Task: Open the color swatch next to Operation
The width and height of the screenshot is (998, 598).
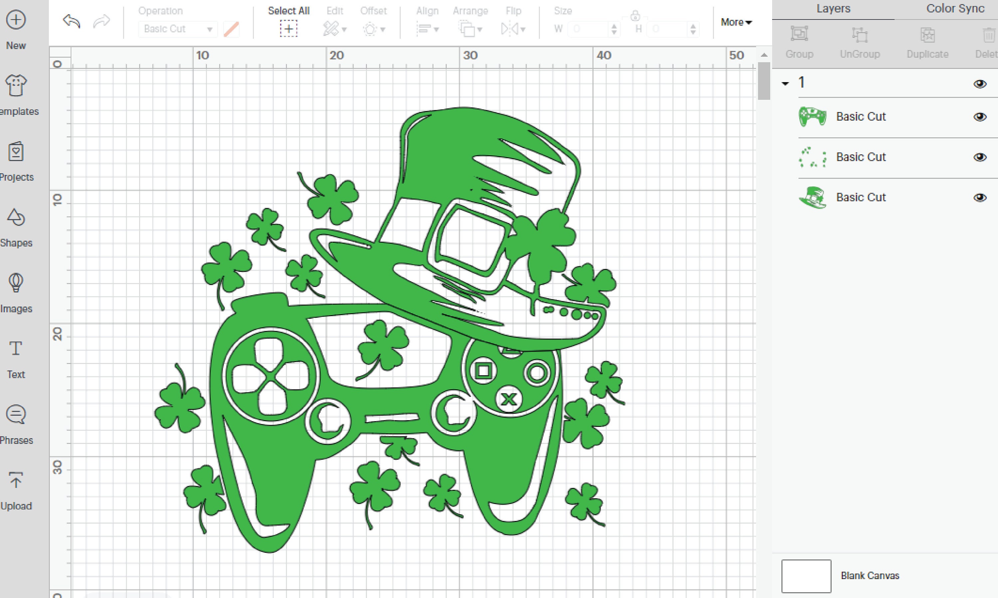Action: tap(231, 29)
